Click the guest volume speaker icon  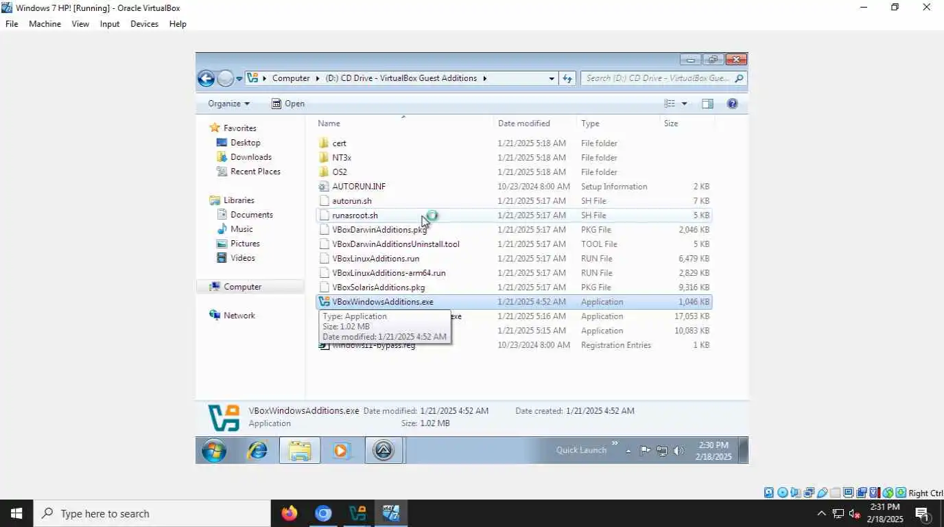pos(678,451)
